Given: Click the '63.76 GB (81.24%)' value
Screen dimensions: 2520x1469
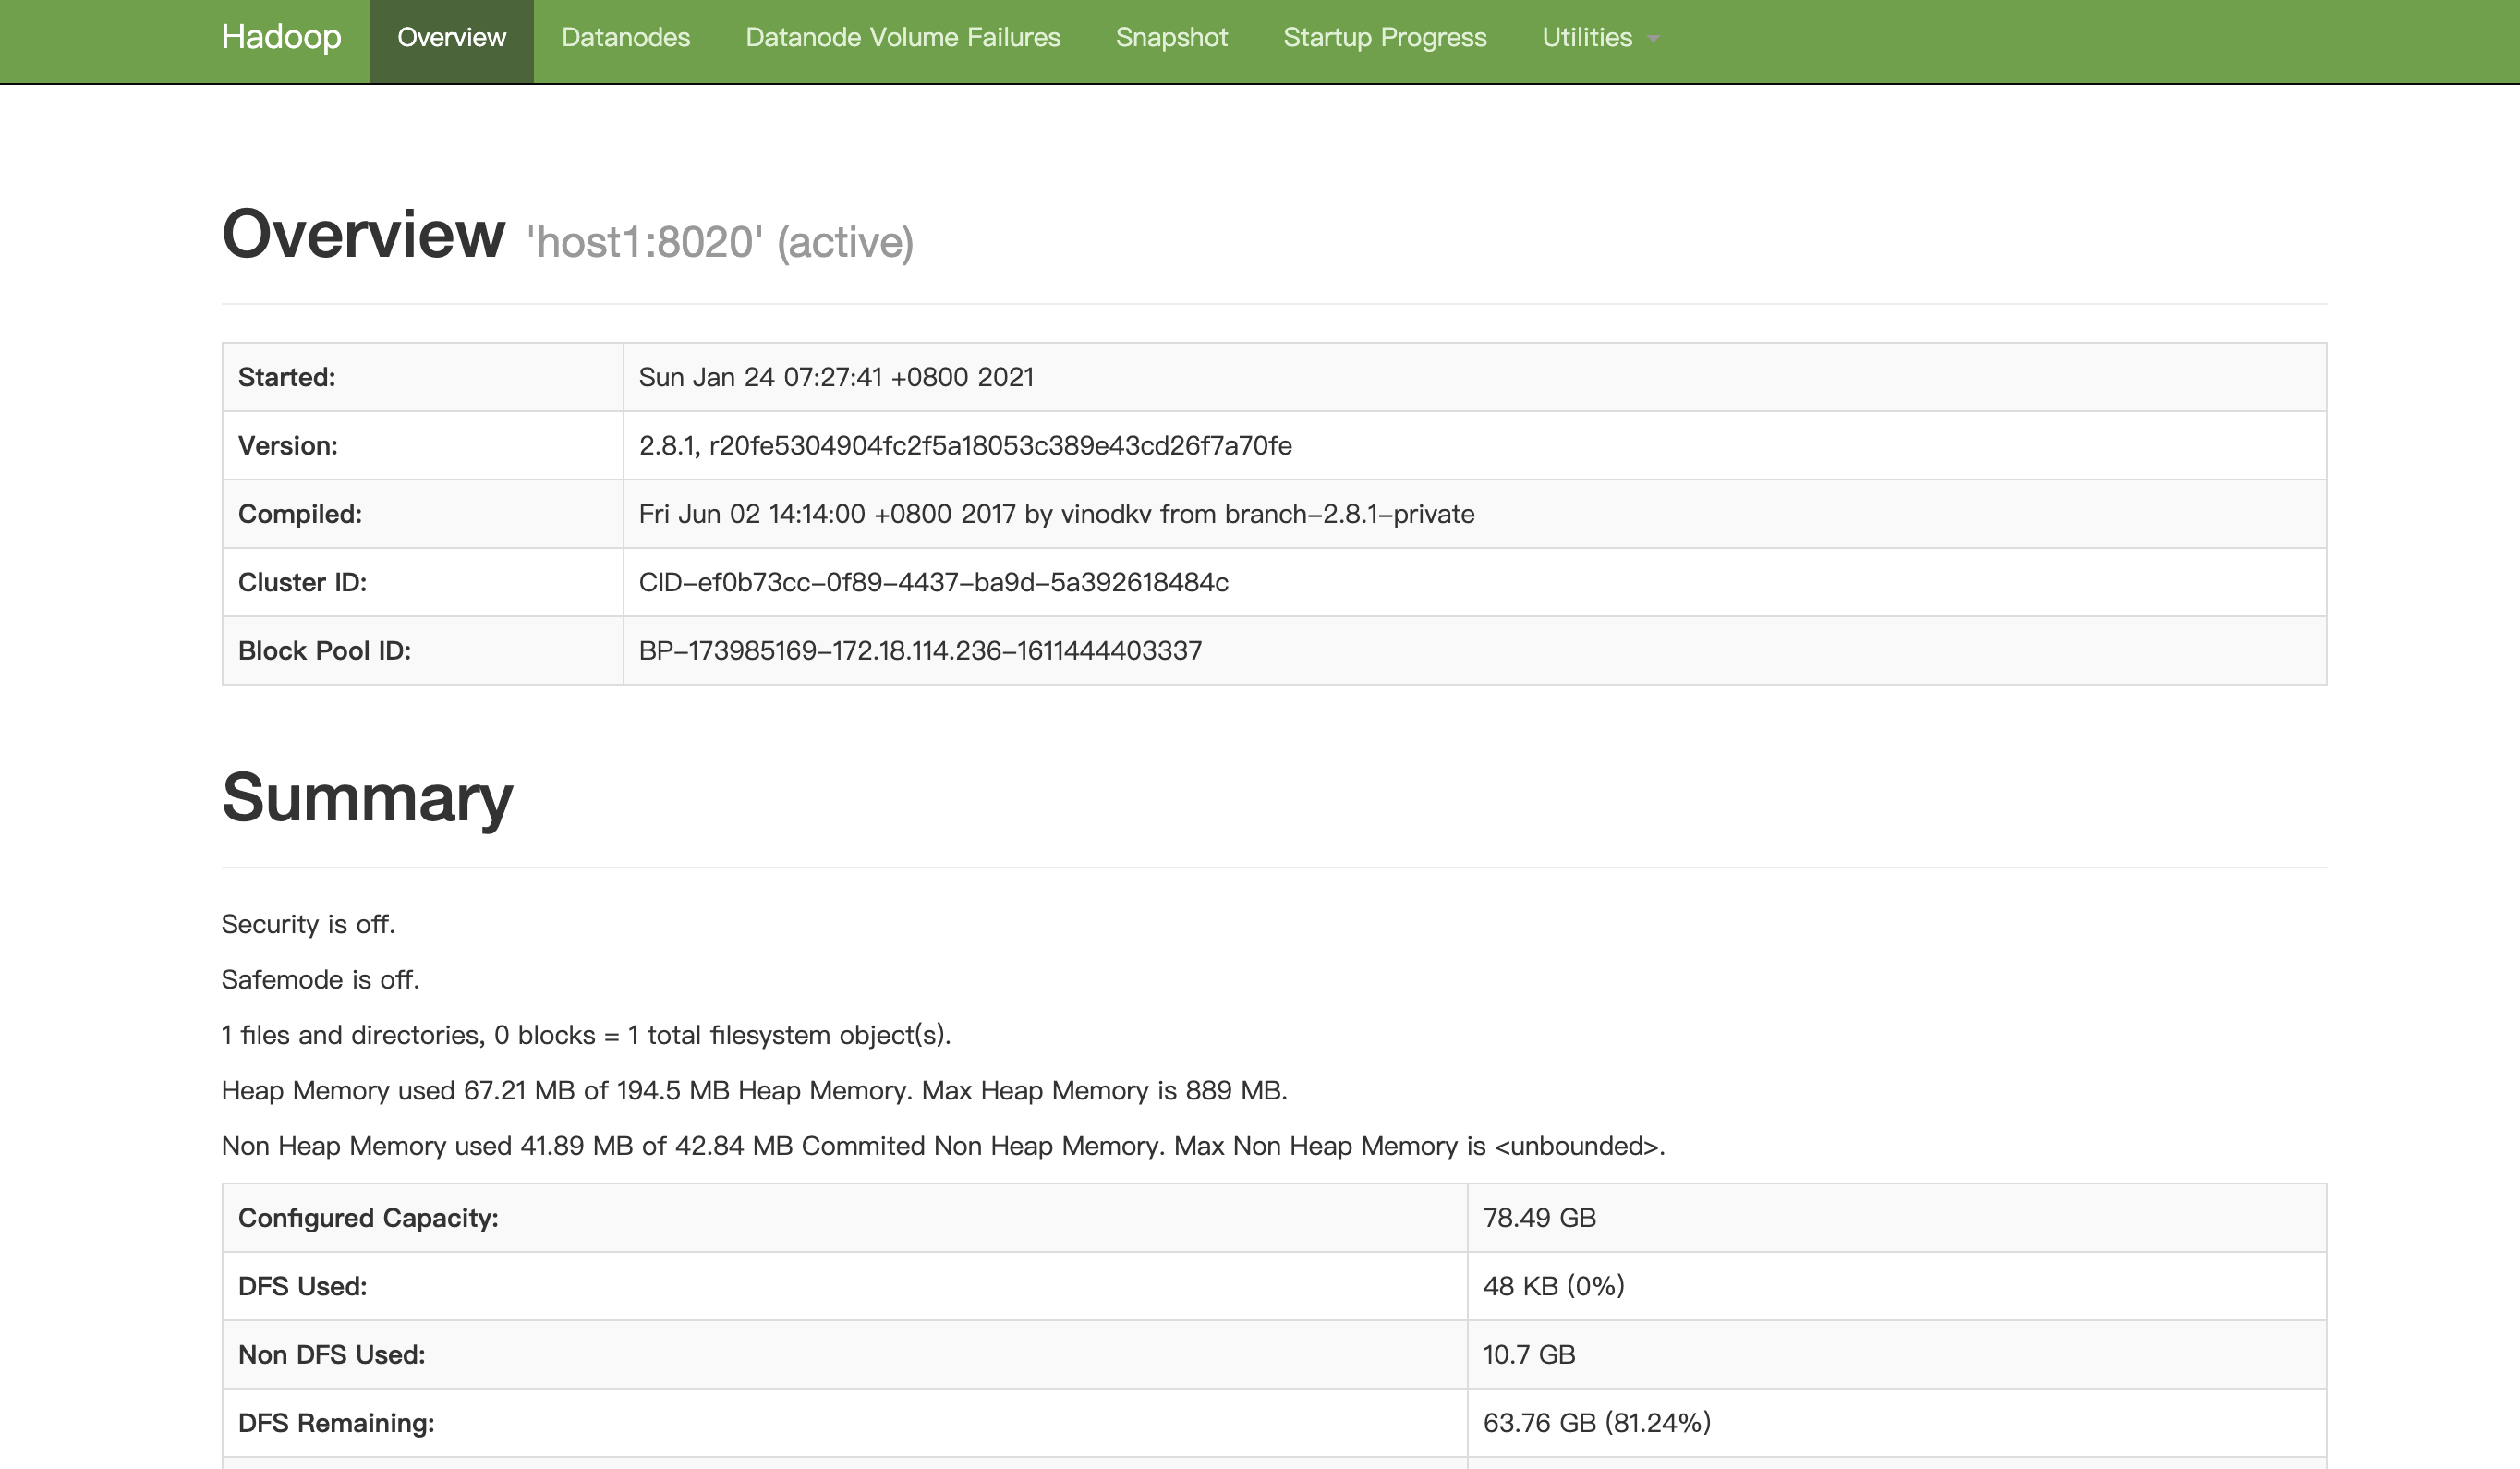Looking at the screenshot, I should coord(1597,1422).
